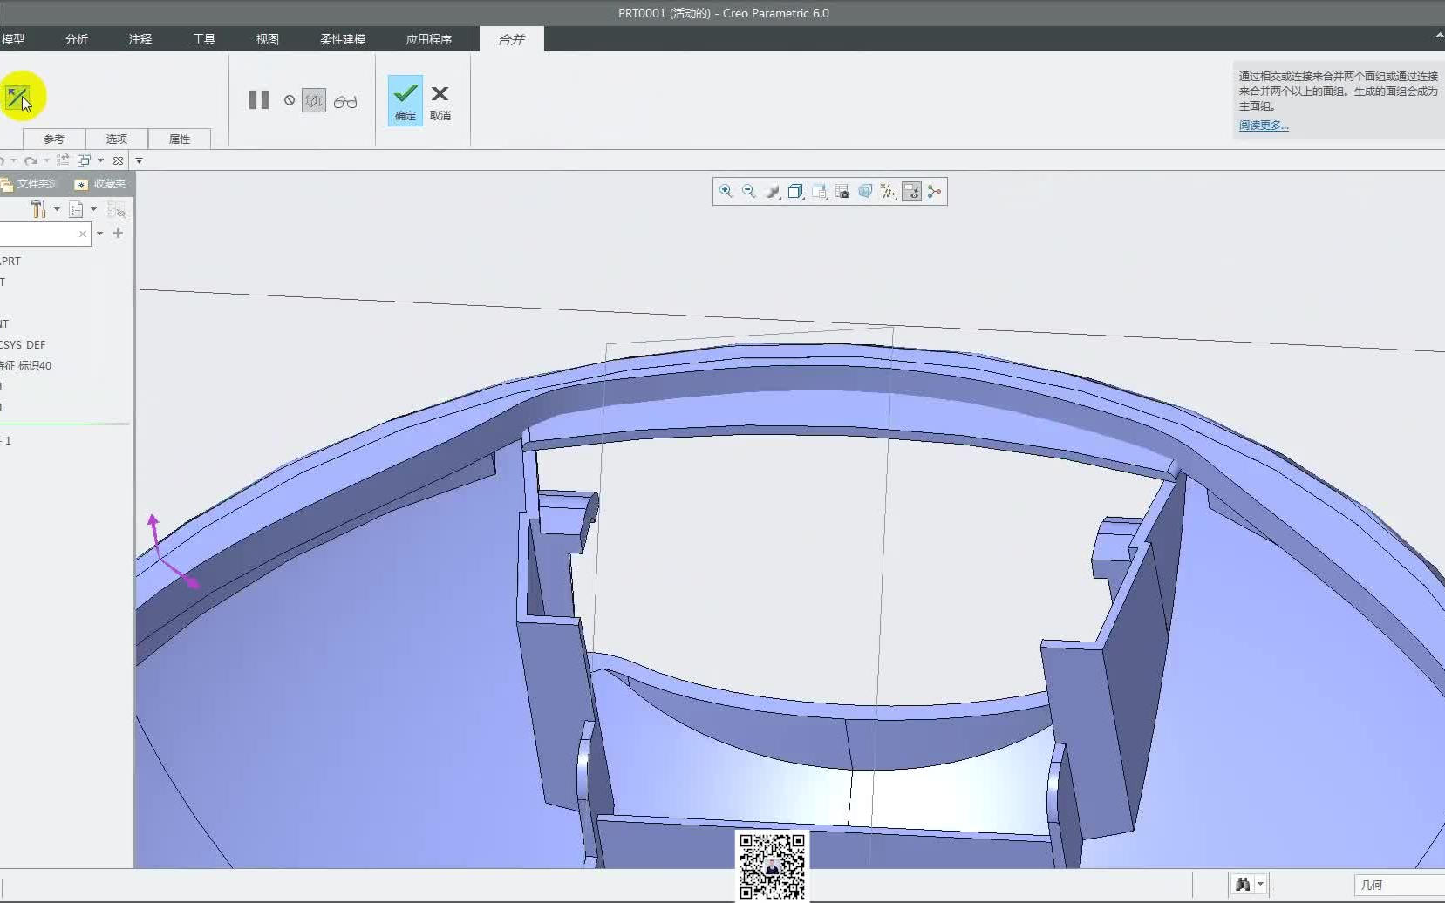Click the Zoom In magnifier icon
Viewport: 1445px width, 903px height.
click(726, 191)
